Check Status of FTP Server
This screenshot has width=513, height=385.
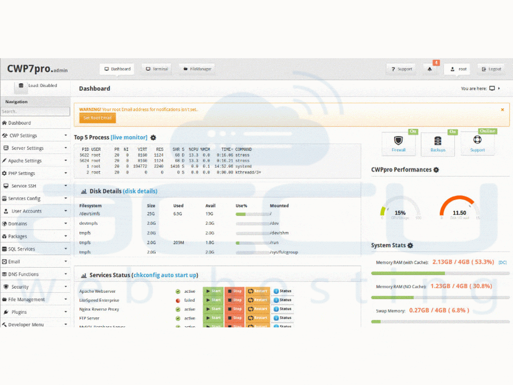(283, 318)
